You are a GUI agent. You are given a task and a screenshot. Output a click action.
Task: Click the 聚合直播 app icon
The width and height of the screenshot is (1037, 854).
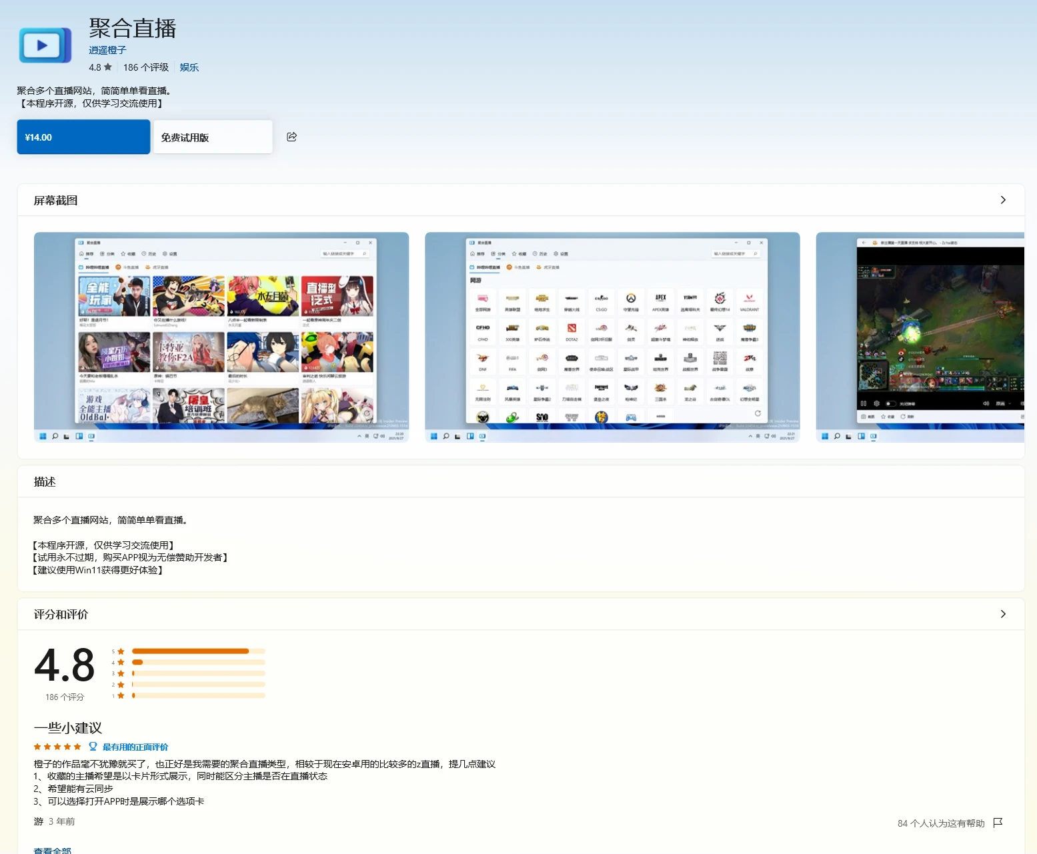coord(45,45)
